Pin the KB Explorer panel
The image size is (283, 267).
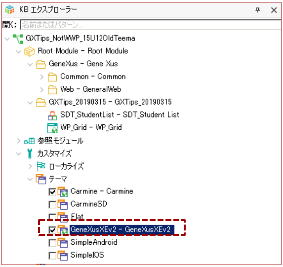click(258, 10)
